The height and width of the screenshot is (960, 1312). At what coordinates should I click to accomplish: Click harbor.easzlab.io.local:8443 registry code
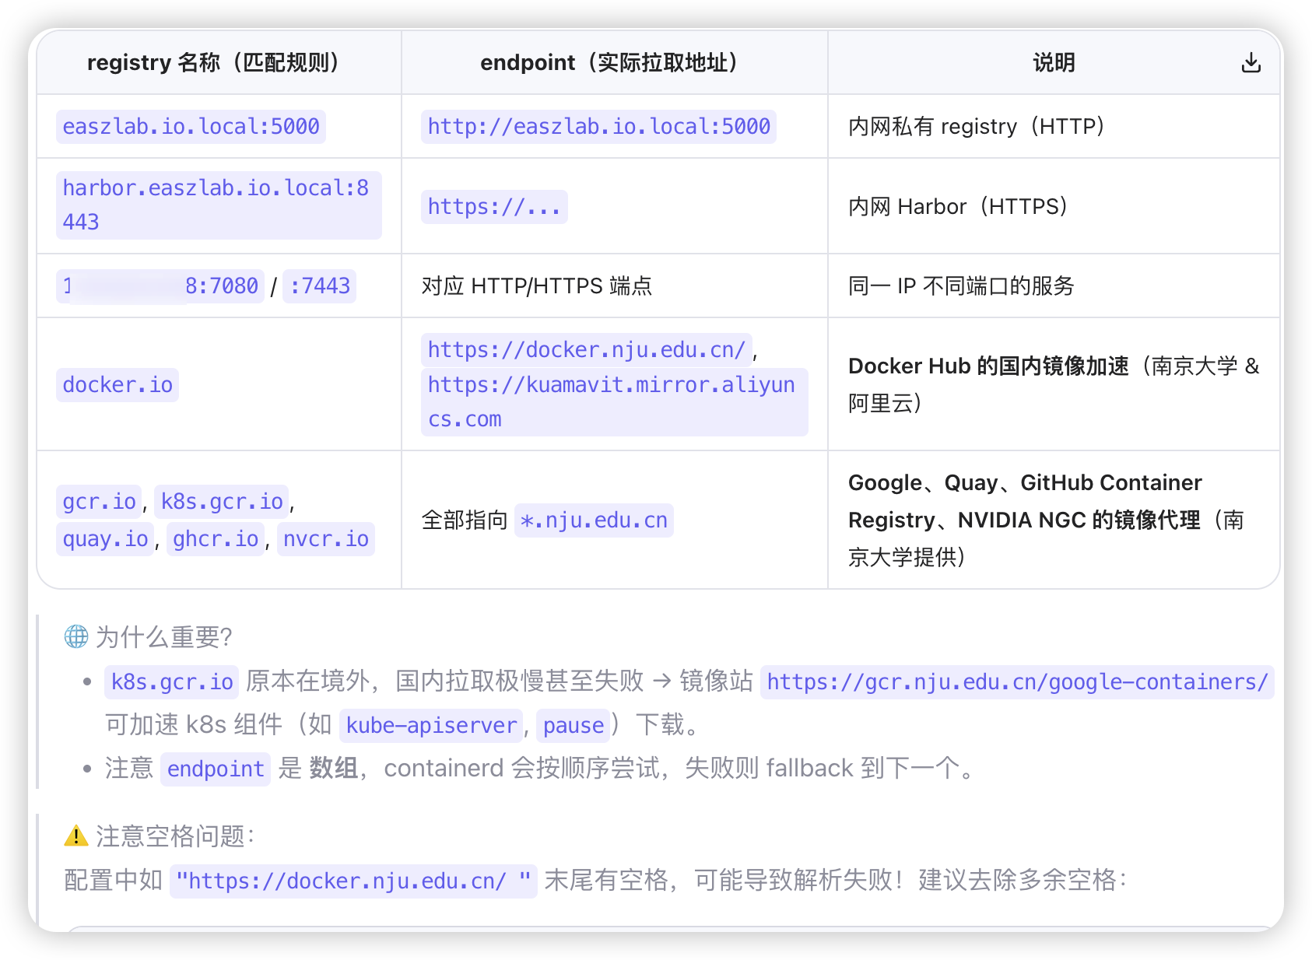click(x=219, y=205)
